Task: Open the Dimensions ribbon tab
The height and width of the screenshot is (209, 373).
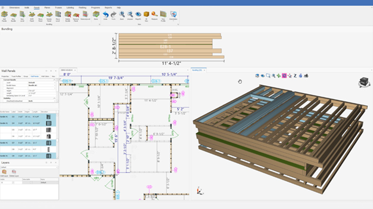Action: coord(15,8)
